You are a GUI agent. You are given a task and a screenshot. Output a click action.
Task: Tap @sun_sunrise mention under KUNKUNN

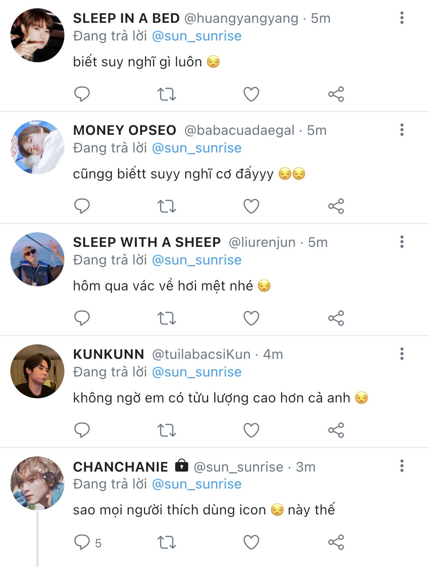pyautogui.click(x=197, y=372)
